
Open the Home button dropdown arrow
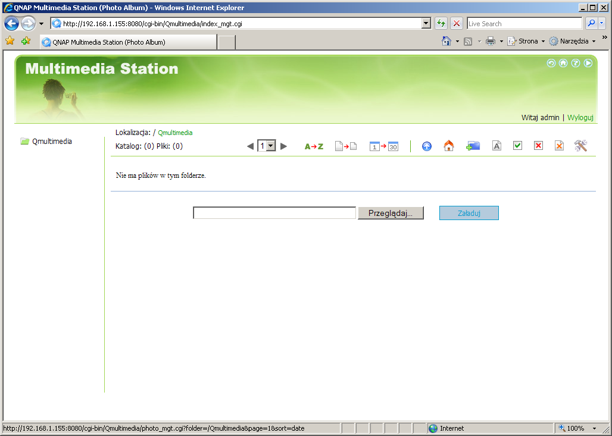coord(457,41)
